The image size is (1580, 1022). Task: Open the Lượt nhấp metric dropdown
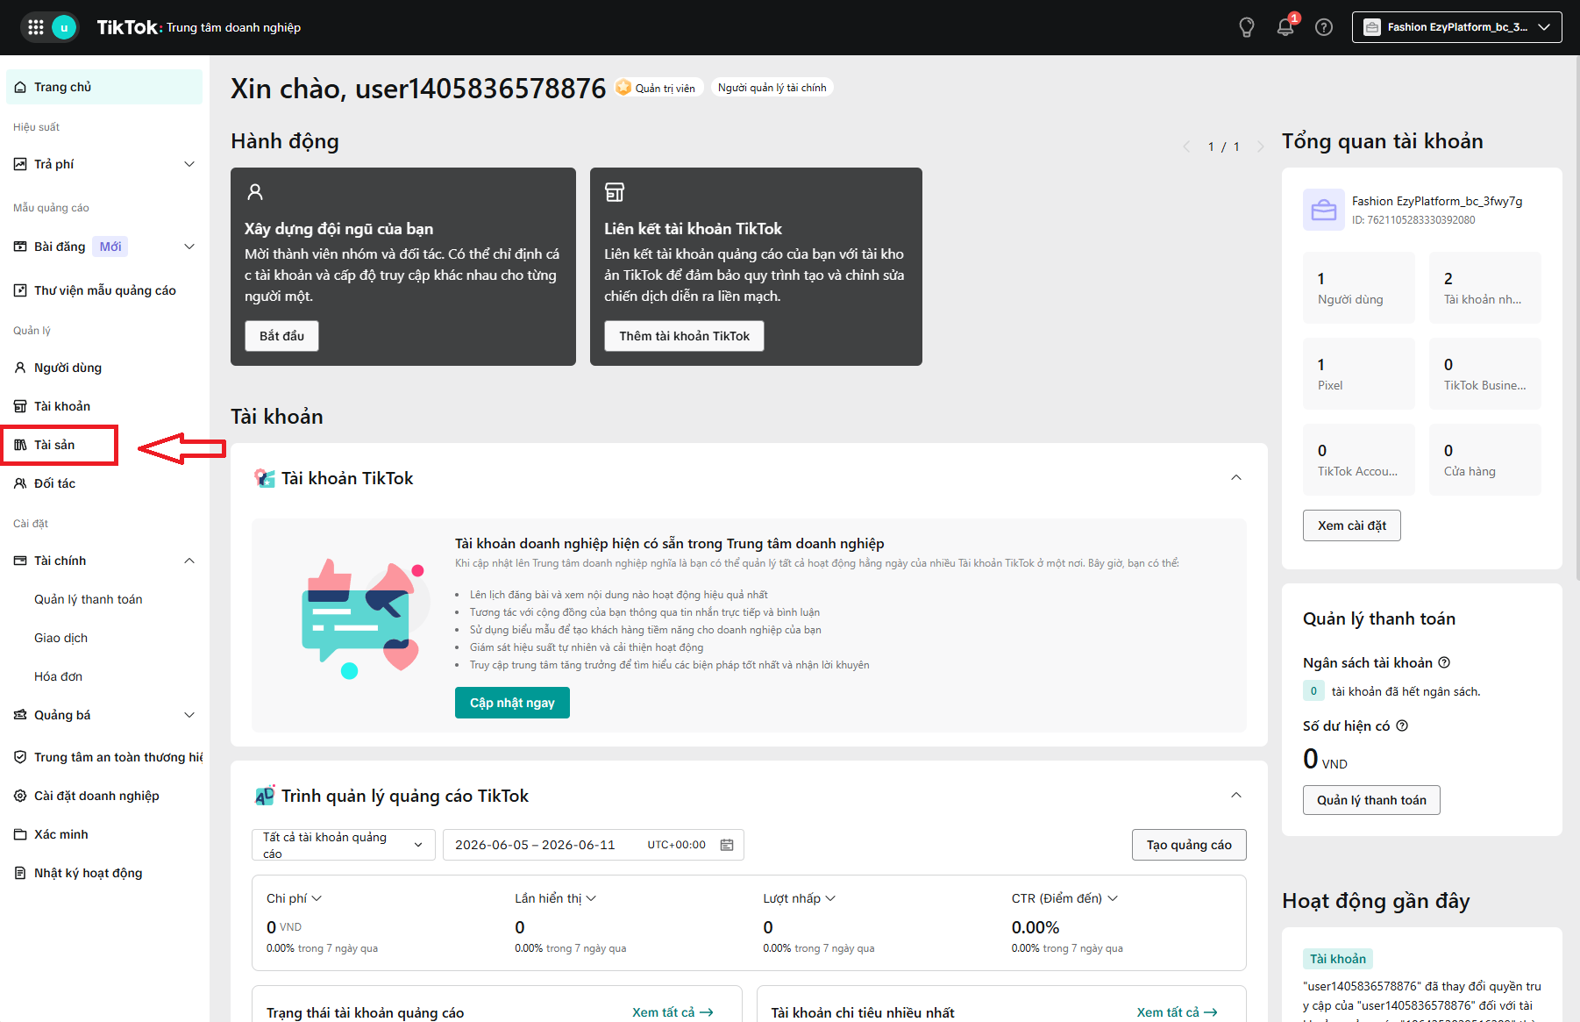click(800, 898)
